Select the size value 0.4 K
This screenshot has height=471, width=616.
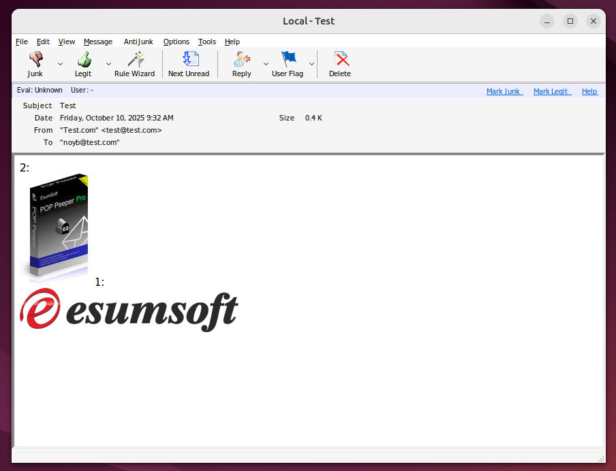pyautogui.click(x=313, y=118)
